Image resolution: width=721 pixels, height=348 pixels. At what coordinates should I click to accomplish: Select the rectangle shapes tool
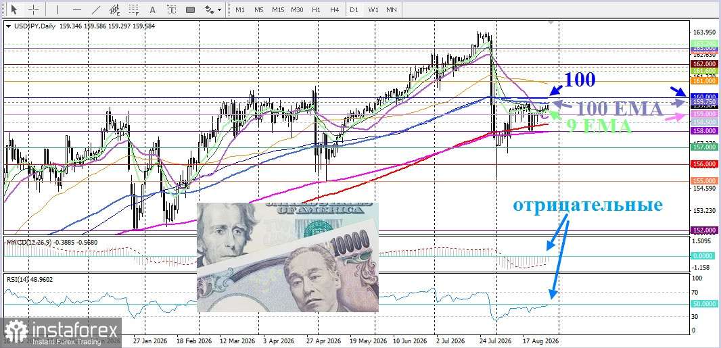[190, 9]
